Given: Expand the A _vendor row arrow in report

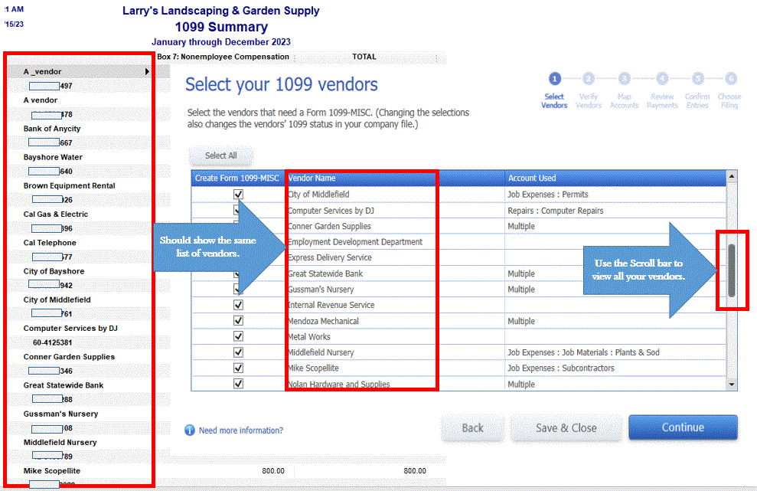Looking at the screenshot, I should point(147,71).
